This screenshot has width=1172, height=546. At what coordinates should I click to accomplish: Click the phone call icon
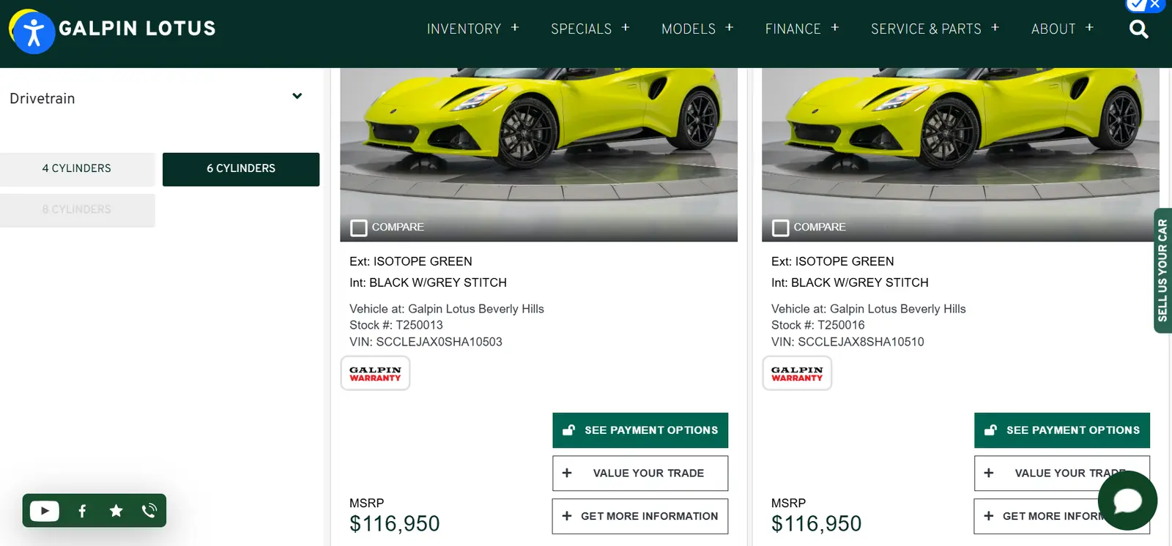[x=149, y=511]
